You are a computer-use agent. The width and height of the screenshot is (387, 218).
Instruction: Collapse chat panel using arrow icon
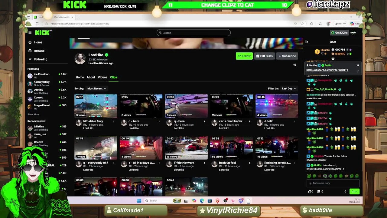point(306,42)
